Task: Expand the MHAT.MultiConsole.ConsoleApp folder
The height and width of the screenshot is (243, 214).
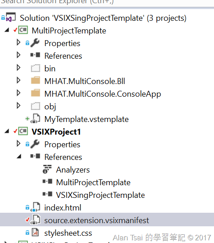Action: click(x=19, y=93)
